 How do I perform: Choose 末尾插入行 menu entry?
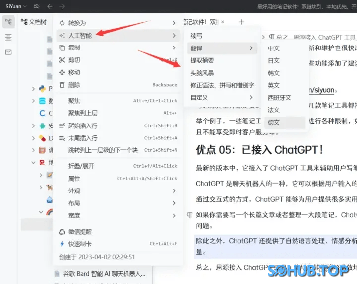118,138
